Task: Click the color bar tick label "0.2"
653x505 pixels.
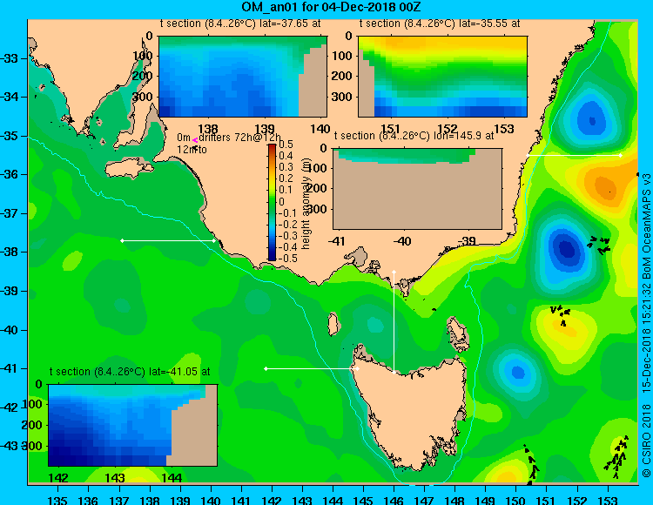Action: [286, 178]
